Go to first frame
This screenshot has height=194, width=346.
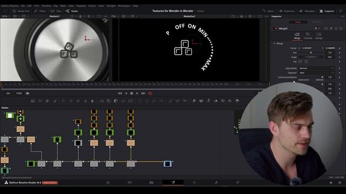tap(120, 93)
